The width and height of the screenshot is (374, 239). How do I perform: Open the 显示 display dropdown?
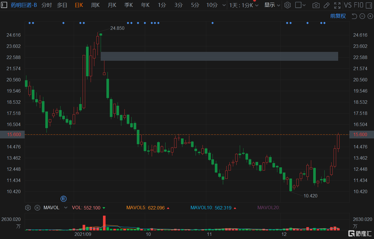tap(272, 5)
